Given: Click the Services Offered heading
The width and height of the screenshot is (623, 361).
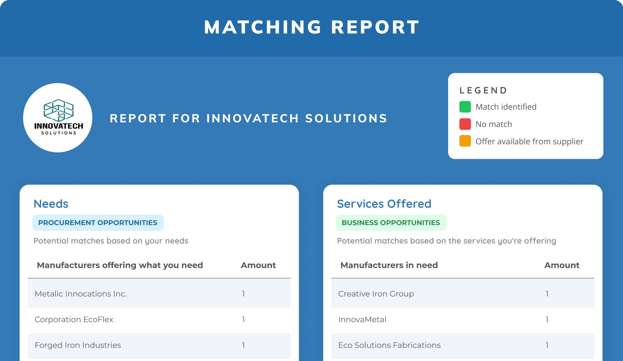Looking at the screenshot, I should tap(384, 204).
